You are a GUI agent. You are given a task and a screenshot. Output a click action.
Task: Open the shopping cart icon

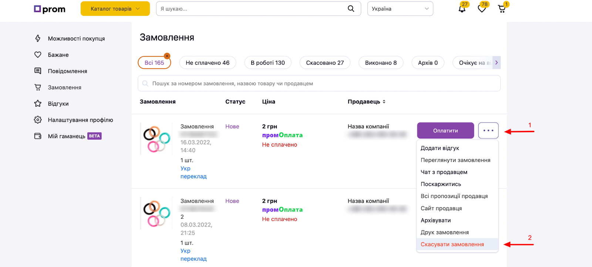coord(502,9)
